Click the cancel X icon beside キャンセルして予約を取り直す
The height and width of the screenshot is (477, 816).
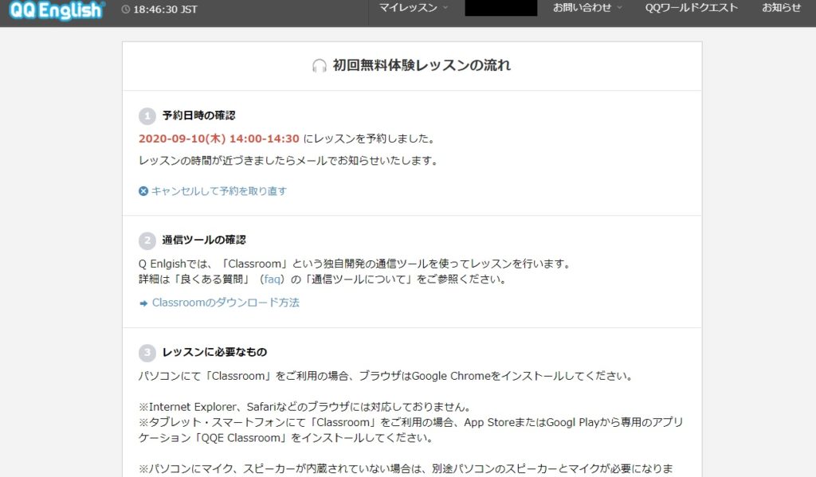point(143,191)
